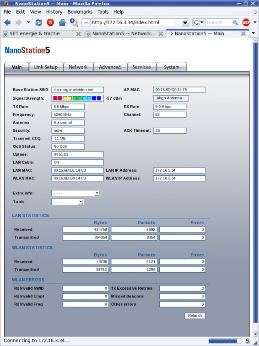Select the LAN Received Bytes value 424758
Screen dimensions: 259x346
(86, 229)
